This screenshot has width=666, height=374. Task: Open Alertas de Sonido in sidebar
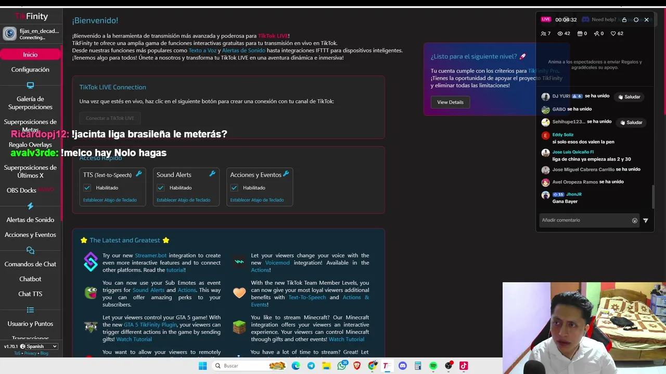(30, 220)
